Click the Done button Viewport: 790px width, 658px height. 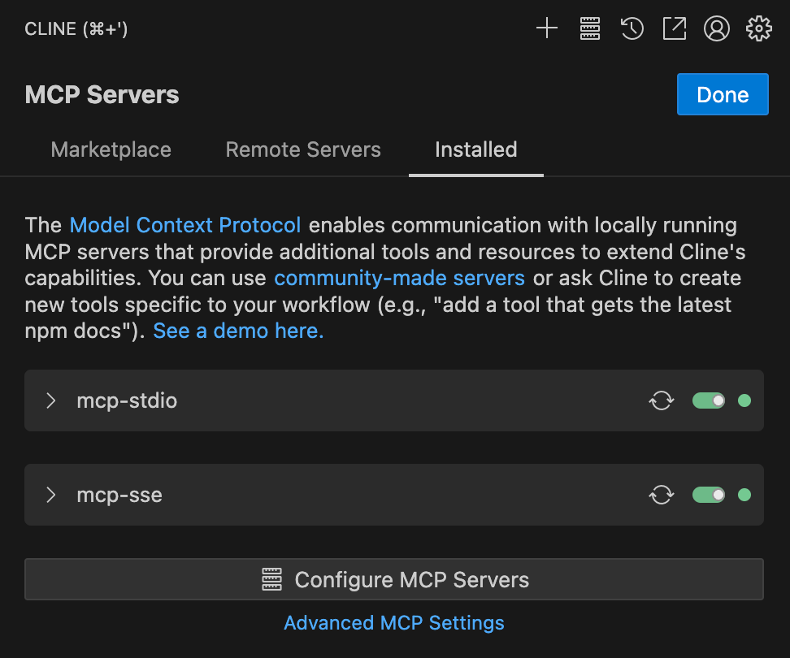pyautogui.click(x=723, y=95)
